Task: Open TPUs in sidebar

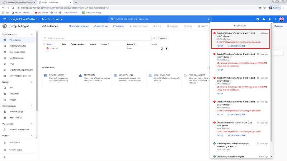Action: click(12, 64)
